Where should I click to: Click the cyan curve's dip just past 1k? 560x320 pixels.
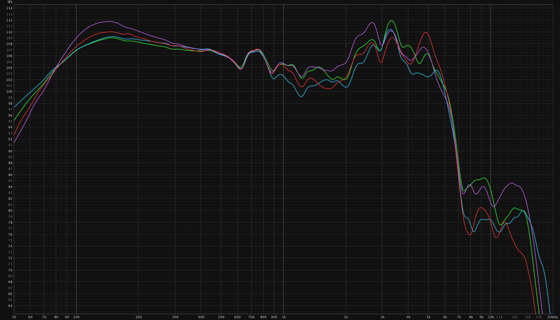[301, 97]
